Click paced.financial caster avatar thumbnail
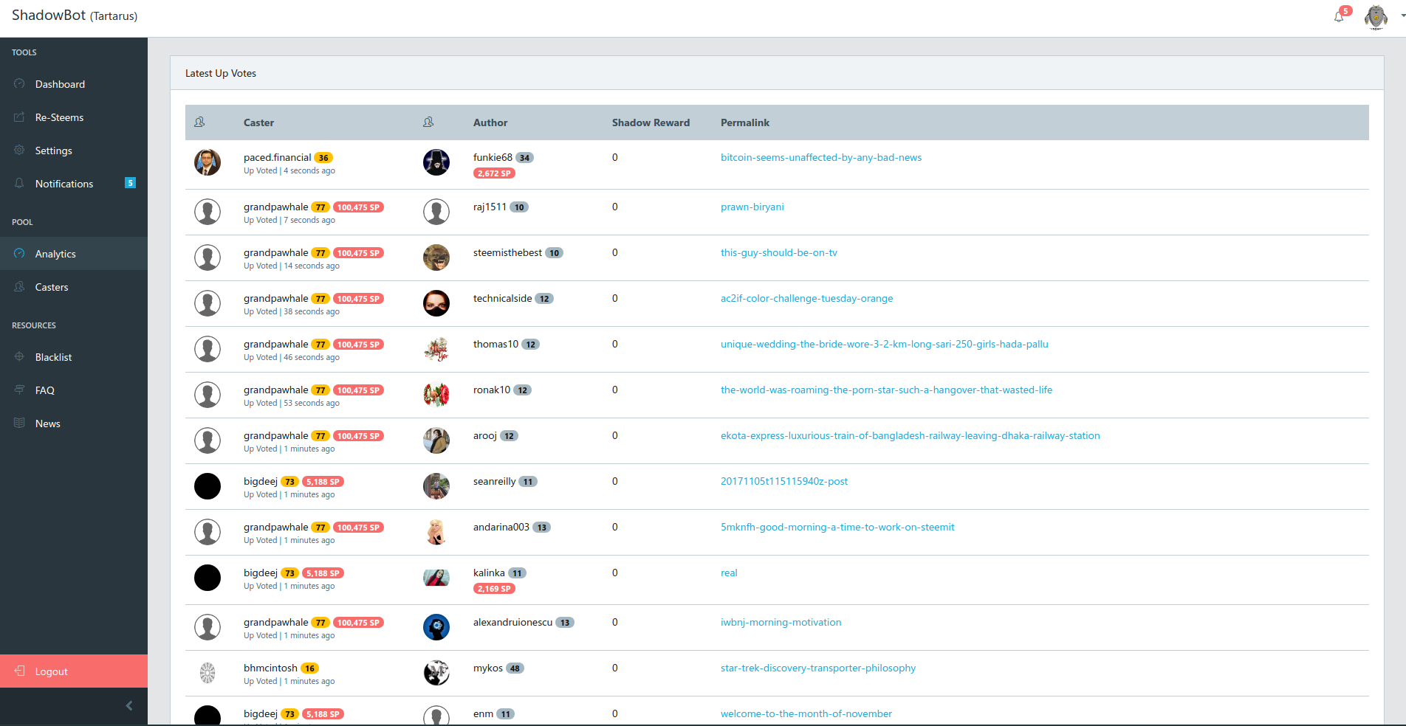The image size is (1406, 726). coord(208,162)
